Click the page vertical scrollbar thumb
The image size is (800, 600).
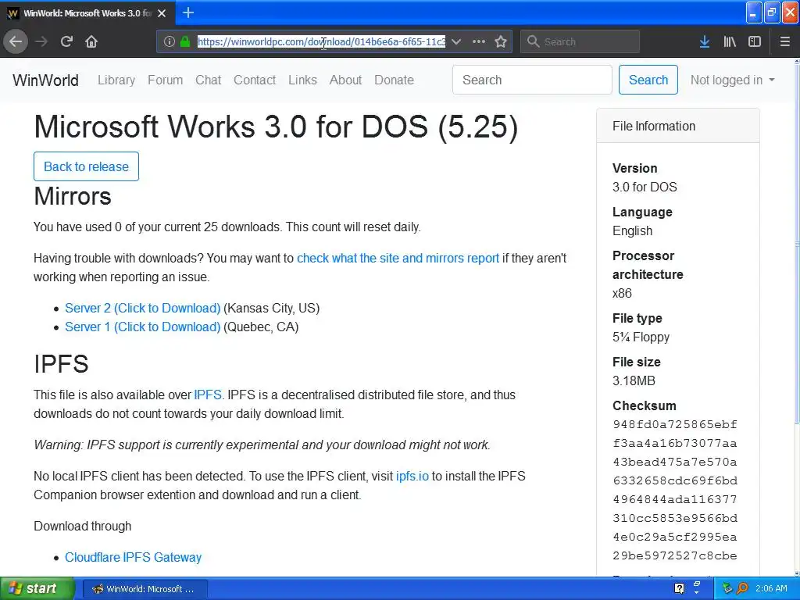[796, 244]
